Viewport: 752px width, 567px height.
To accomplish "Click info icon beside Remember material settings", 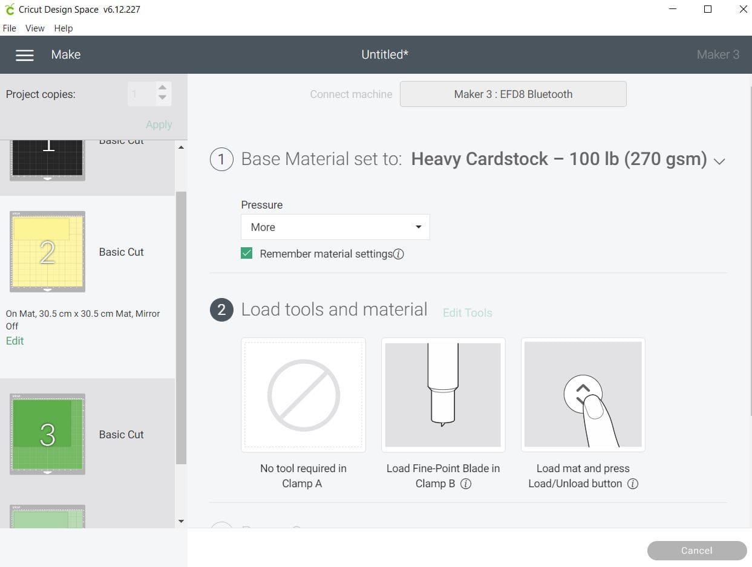I will [x=399, y=254].
